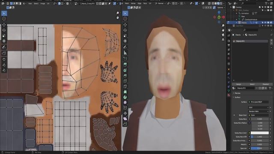Viewport: 274px width, 154px height.
Task: Expand the Animation item in outliner
Action: [x=237, y=13]
